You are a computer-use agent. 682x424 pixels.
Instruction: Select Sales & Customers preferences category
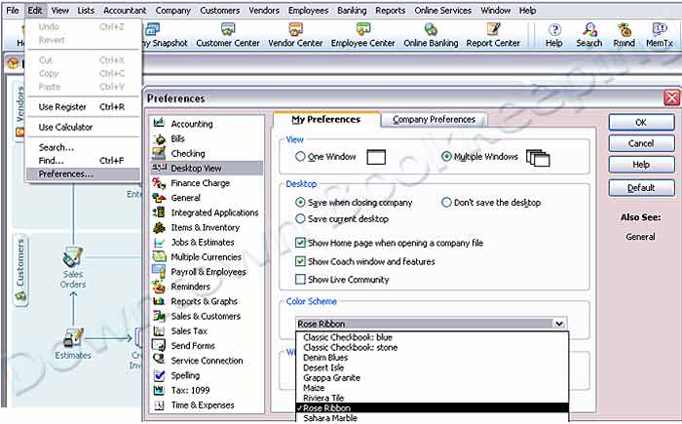(x=207, y=316)
